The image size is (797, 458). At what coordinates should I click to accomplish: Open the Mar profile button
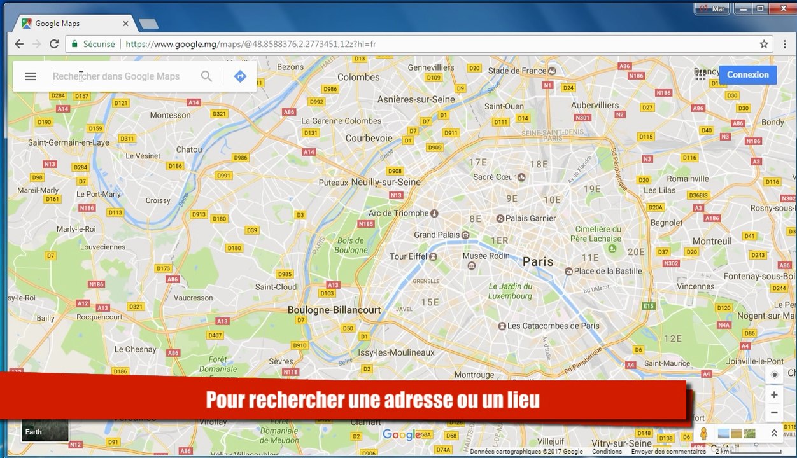click(712, 9)
